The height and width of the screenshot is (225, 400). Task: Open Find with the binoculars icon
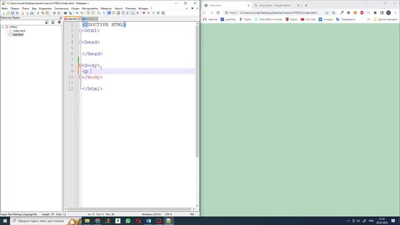coord(65,12)
